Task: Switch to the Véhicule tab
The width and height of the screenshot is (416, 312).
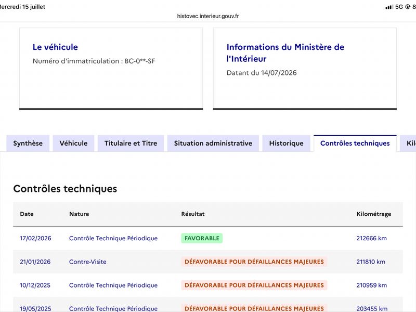Action: (x=73, y=144)
